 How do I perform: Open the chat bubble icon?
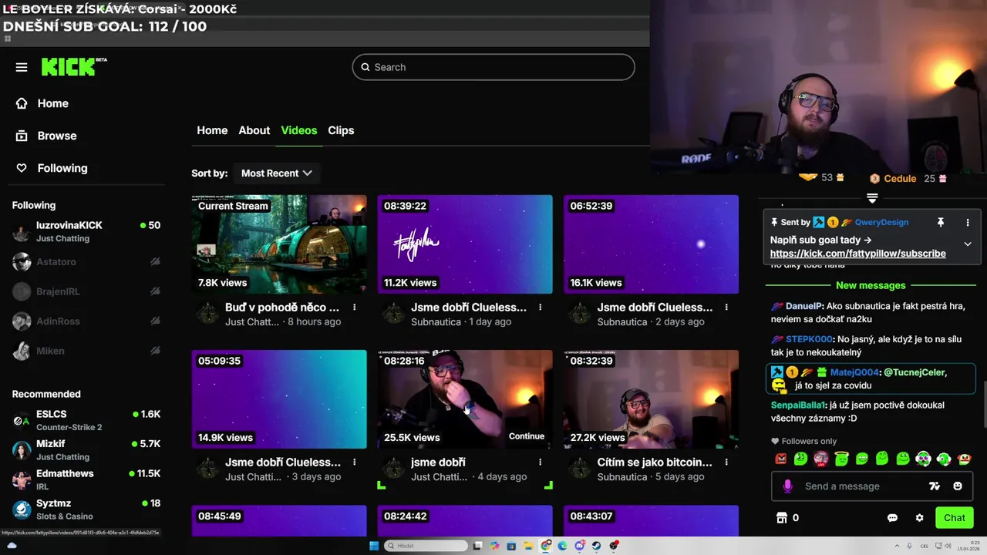point(892,518)
